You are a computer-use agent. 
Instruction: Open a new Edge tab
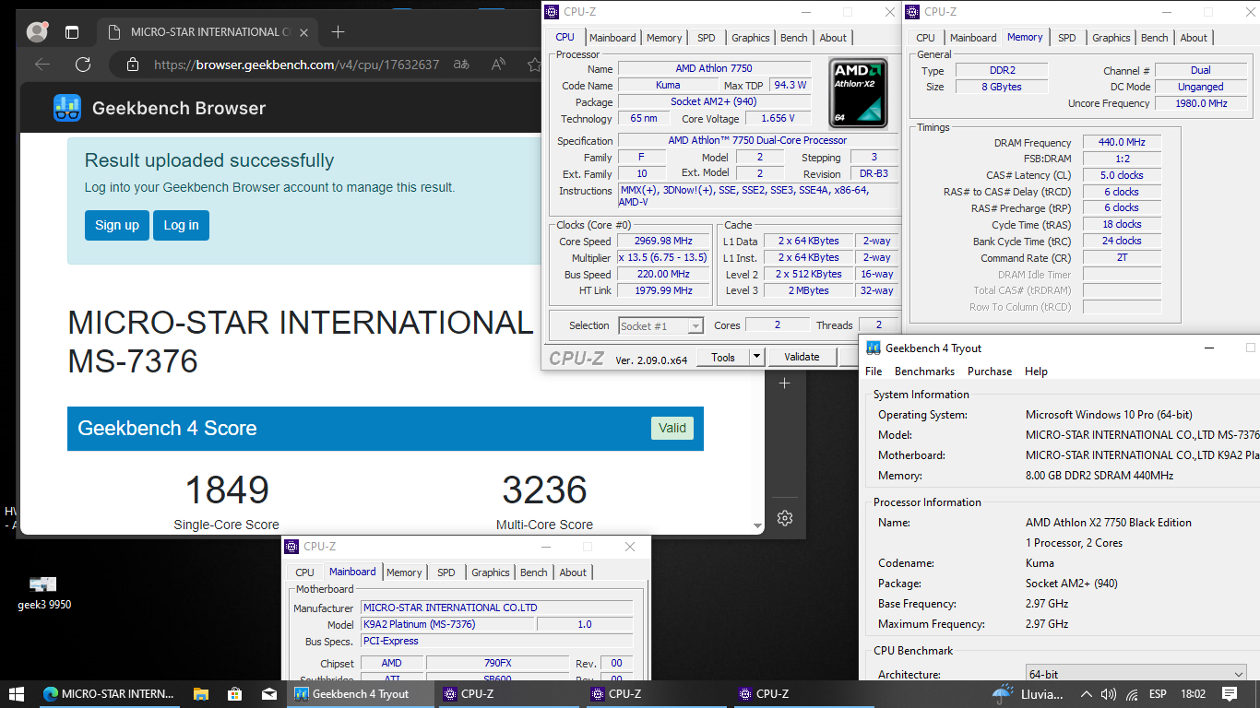338,32
